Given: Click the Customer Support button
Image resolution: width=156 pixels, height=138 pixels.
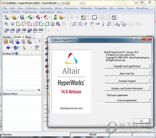Looking at the screenshot, I should (x=127, y=81).
